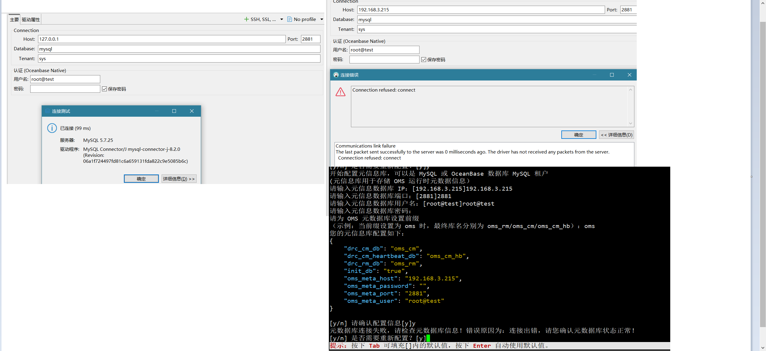
Task: Click the left window's Tenant sys field
Action: pyautogui.click(x=179, y=59)
